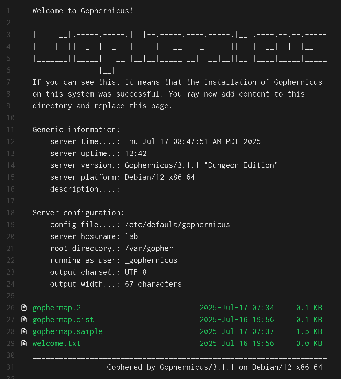Click the 1.5 KB size of gophermap.sample
The image size is (341, 379).
click(309, 331)
